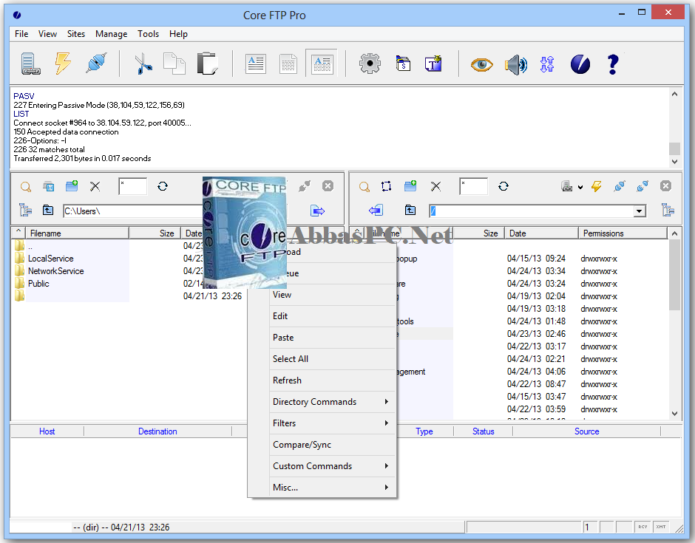Screen dimensions: 695x543
Task: Click the local pane search magnifier icon
Action: [x=26, y=186]
